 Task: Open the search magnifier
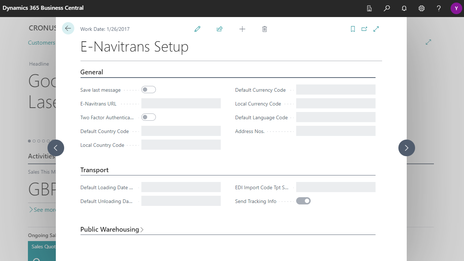[387, 8]
